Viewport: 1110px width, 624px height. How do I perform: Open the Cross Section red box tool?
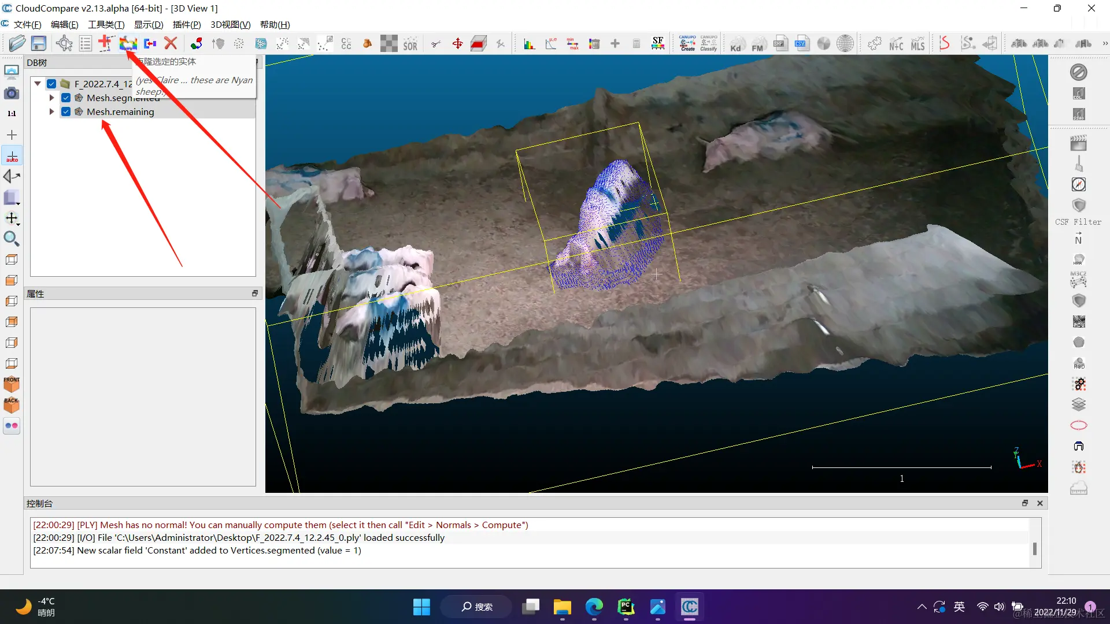click(479, 43)
